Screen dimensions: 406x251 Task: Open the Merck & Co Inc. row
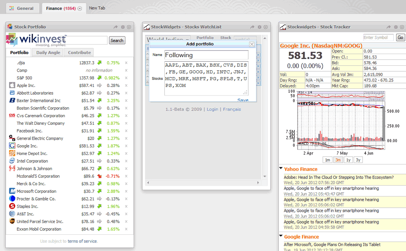tap(69, 184)
